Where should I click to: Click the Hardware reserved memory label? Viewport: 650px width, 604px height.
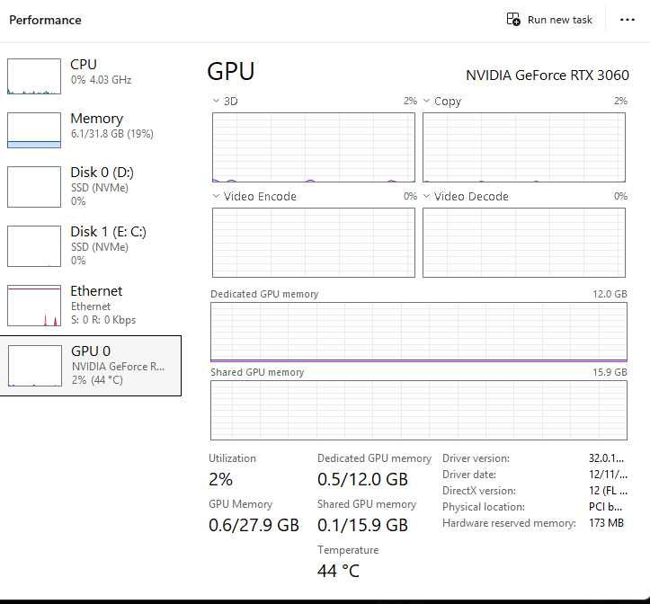coord(509,523)
